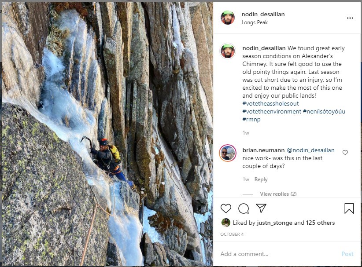Expand View replies (2)

278,194
